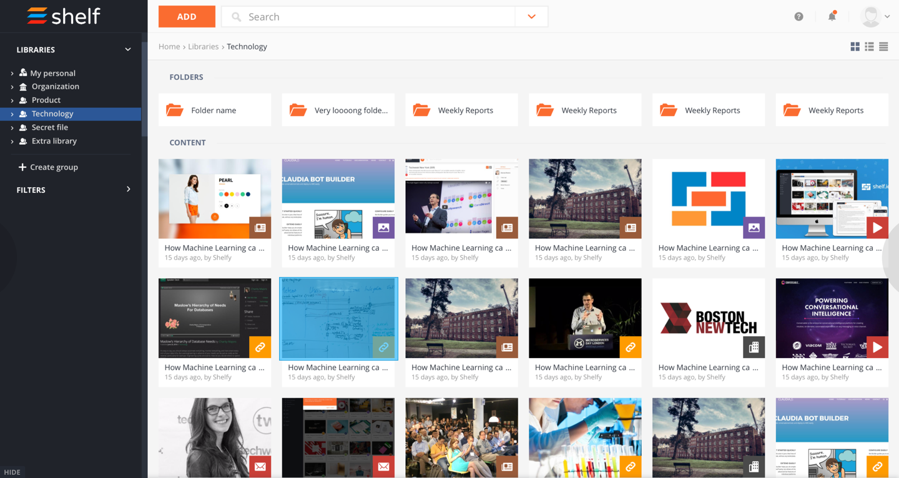Switch to compact rows view

tap(883, 47)
